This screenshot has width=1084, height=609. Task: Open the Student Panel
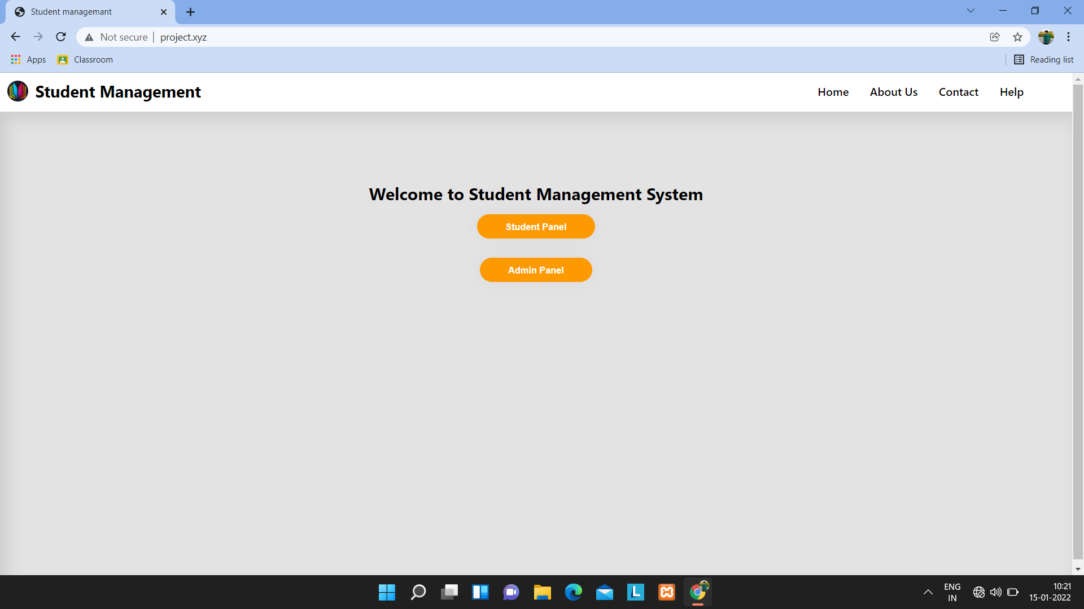tap(536, 226)
